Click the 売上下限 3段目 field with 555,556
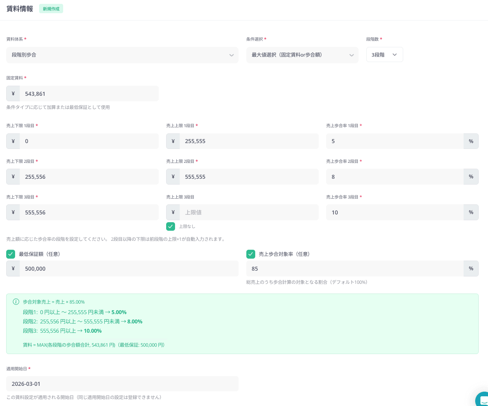The image size is (488, 406). point(89,213)
